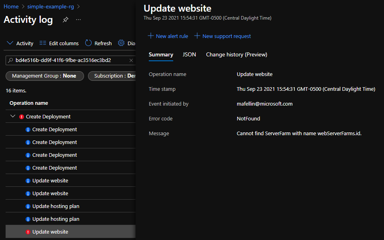Create a New alert rule
This screenshot has width=384, height=240.
(168, 36)
